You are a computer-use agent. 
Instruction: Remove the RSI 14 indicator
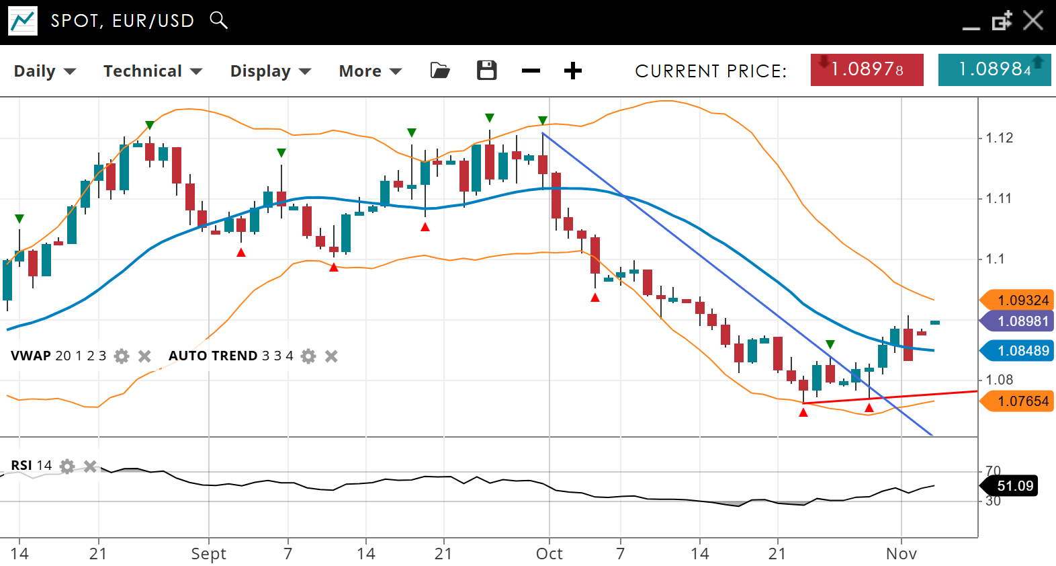tap(90, 466)
